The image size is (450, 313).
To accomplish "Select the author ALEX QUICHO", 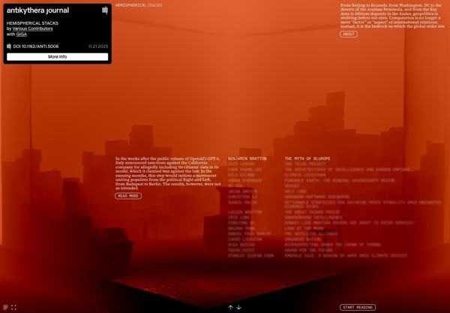I will pos(241,245).
